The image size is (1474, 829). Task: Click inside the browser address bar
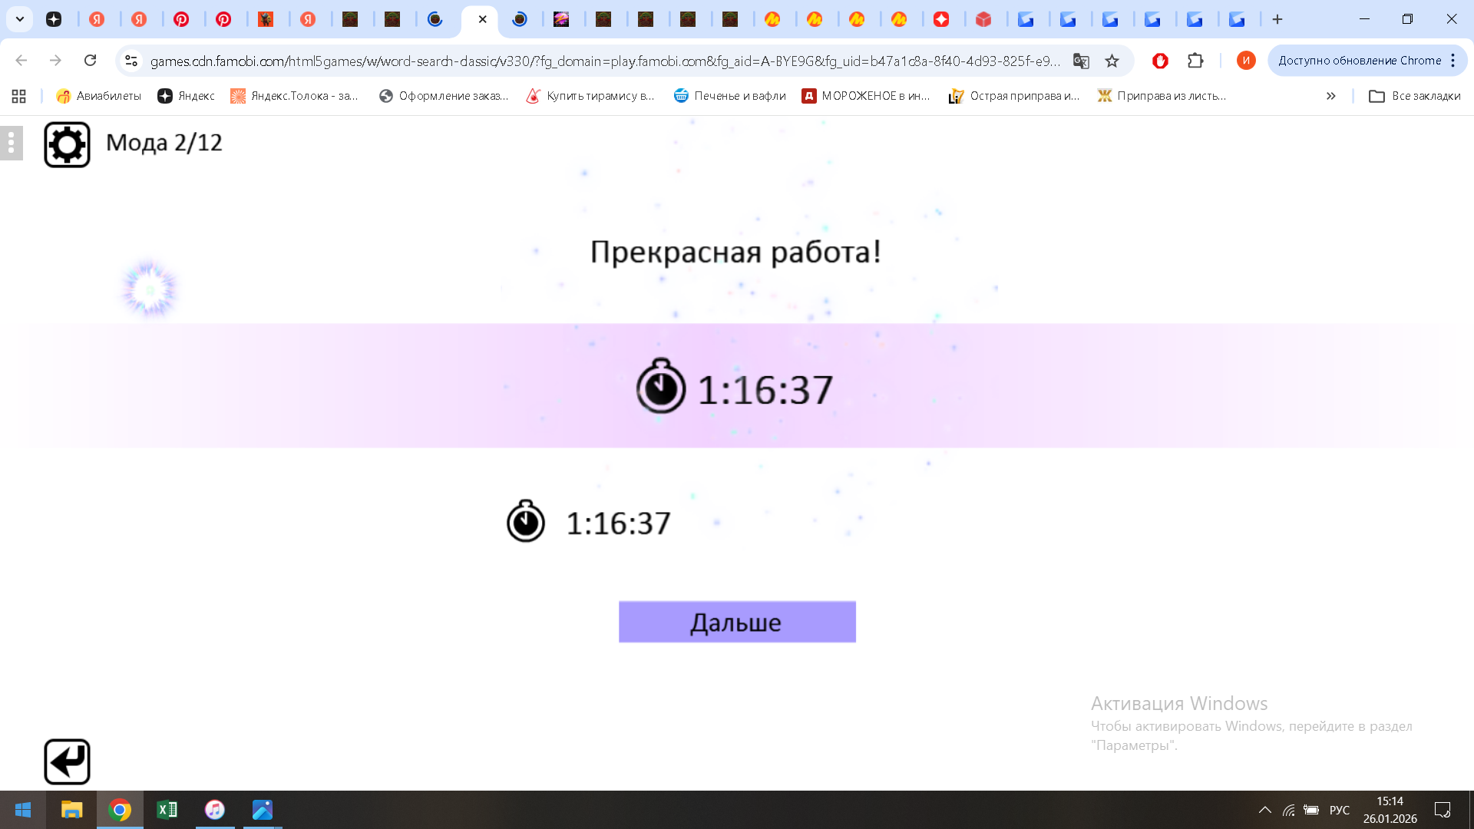pyautogui.click(x=614, y=61)
